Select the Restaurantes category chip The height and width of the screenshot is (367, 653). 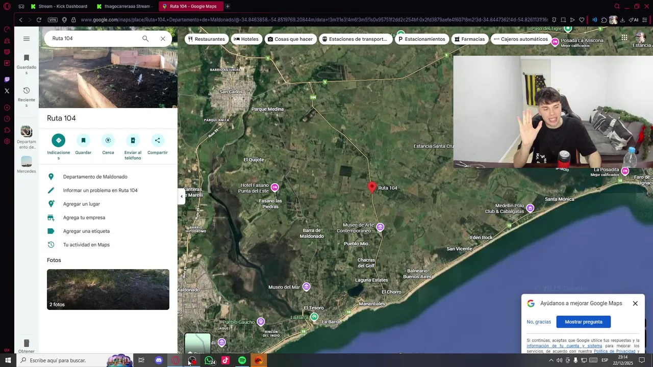(x=206, y=39)
